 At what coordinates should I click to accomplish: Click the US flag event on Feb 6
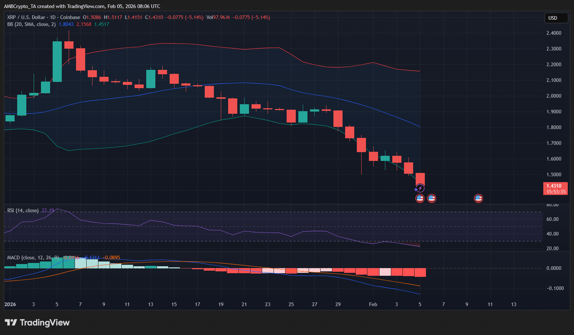431,198
